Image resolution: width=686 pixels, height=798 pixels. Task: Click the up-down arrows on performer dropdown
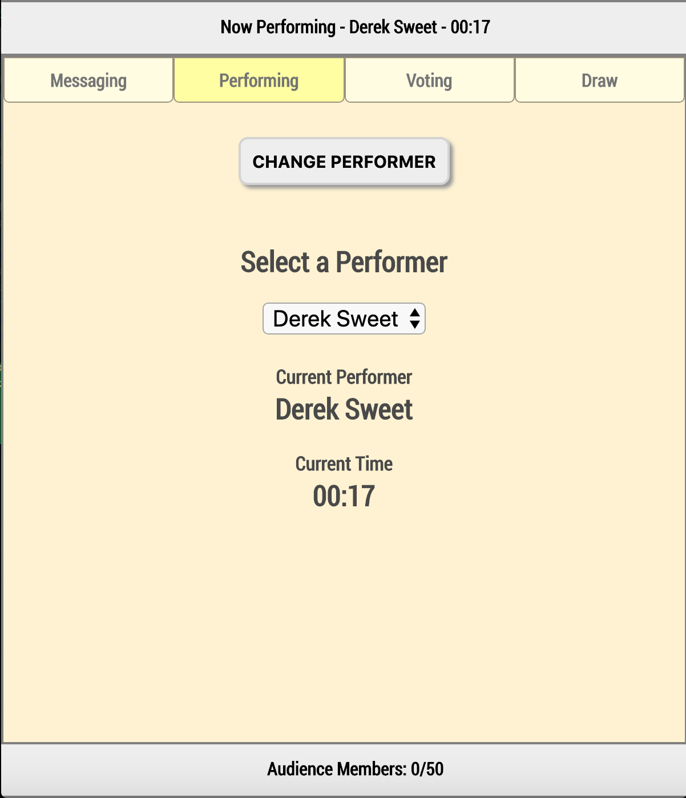coord(416,319)
